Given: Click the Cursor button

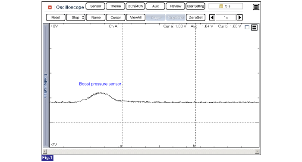Looking at the screenshot, I should coord(116,18).
